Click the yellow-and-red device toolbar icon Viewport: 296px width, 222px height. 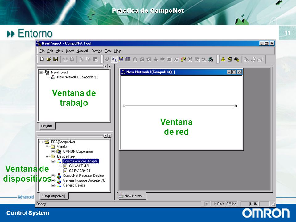pos(183,60)
